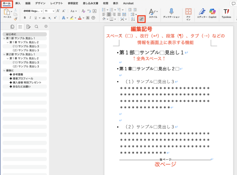The height and width of the screenshot is (175, 237).
Task: Click the bulleted list icon
Action: coord(104,10)
